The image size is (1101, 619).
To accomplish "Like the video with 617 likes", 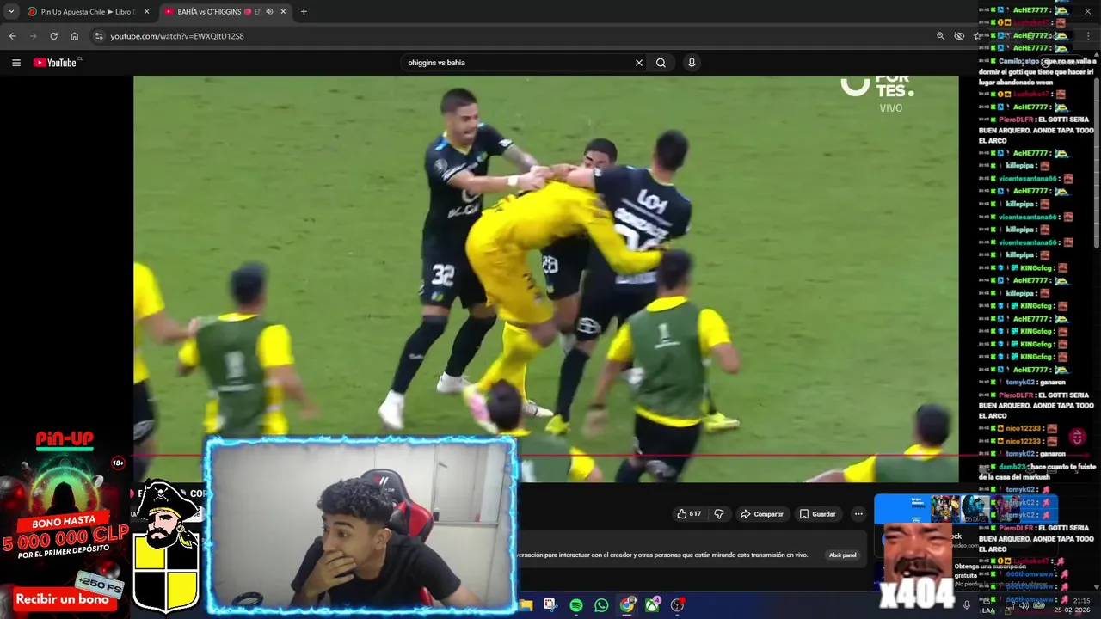I will coord(689,514).
